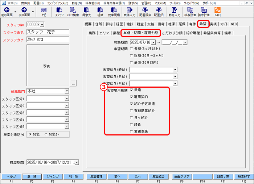Open the エリア sub-tab
Screen dimensions: 254x184
point(104,33)
